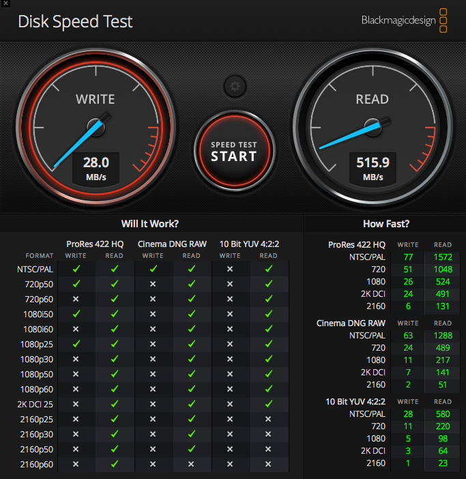Click the ProRes 422 HQ header in Will It Work
The height and width of the screenshot is (479, 466).
(x=95, y=244)
